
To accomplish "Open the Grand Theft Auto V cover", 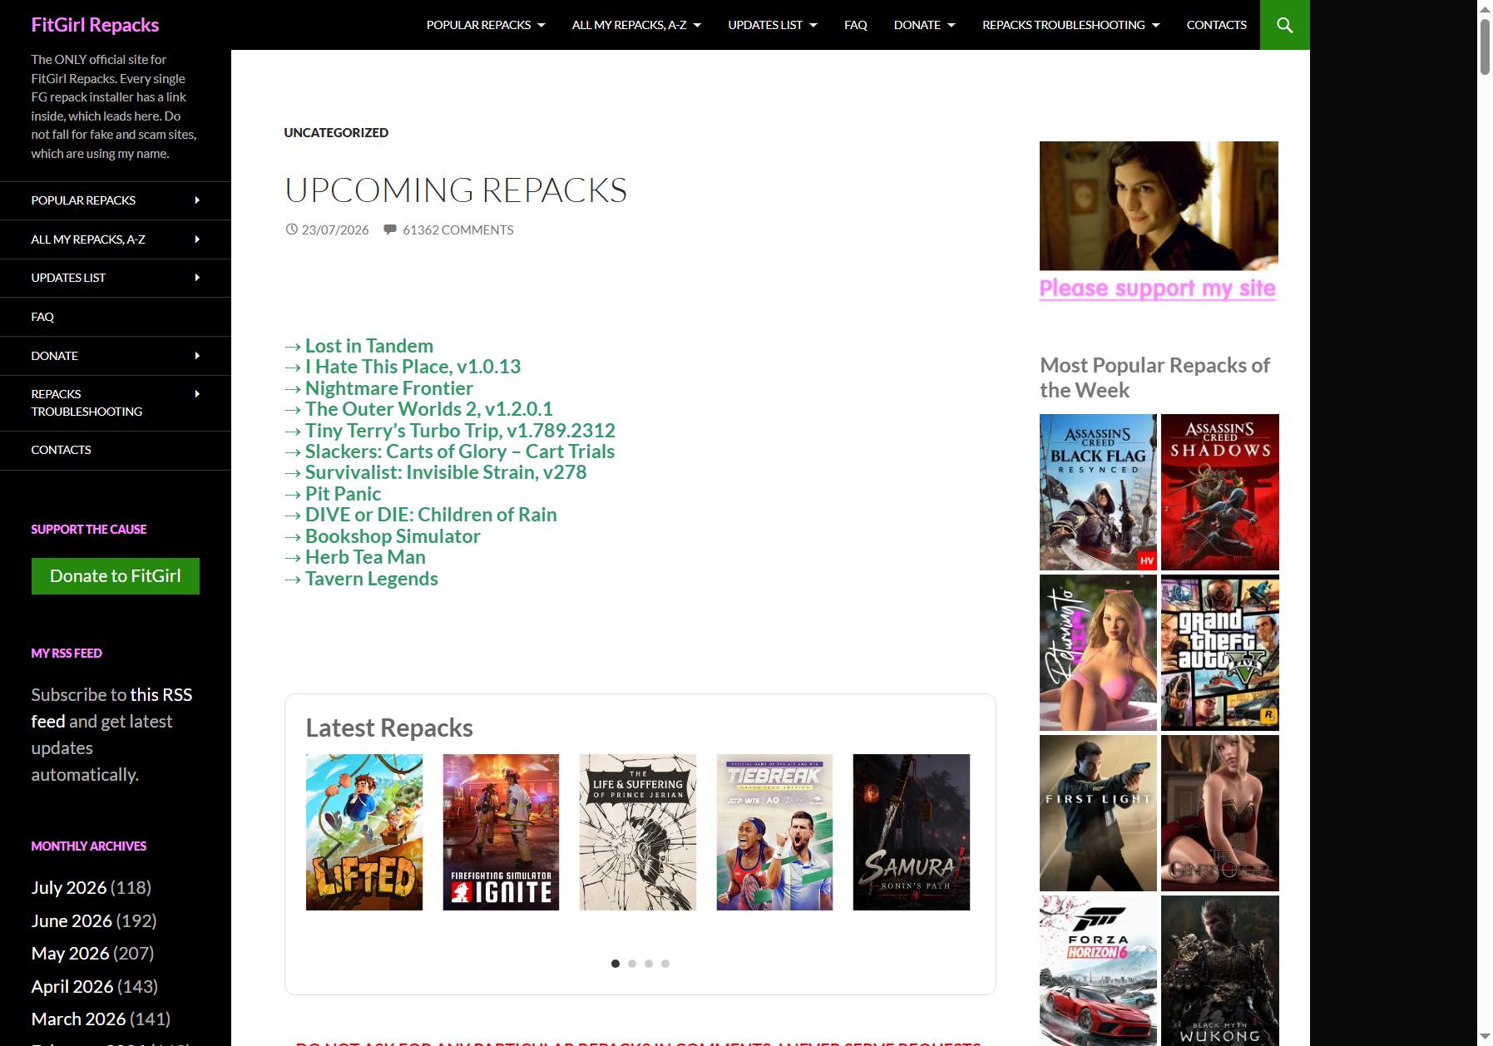I will point(1219,652).
